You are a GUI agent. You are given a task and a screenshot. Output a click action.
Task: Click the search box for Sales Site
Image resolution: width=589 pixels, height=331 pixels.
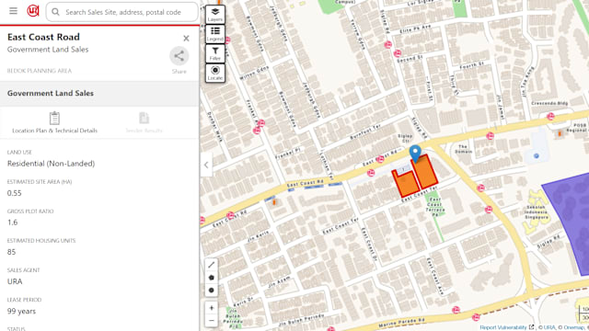point(122,12)
